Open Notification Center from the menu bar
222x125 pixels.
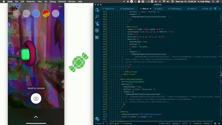217,1
